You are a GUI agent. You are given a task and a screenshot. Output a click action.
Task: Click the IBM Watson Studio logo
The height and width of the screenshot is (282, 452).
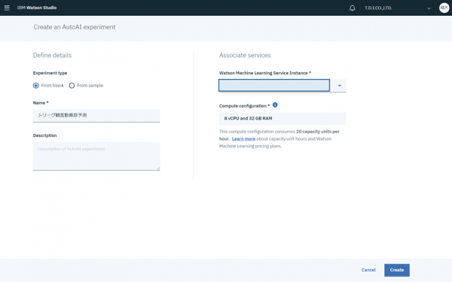pyautogui.click(x=37, y=8)
